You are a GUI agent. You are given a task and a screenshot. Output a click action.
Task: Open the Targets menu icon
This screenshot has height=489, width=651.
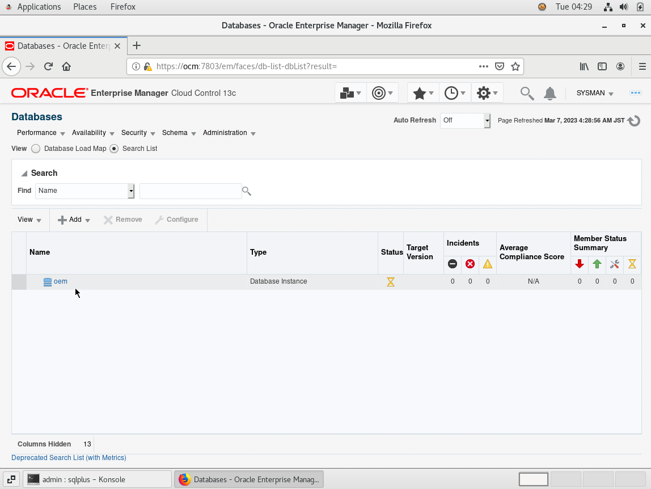click(x=382, y=93)
